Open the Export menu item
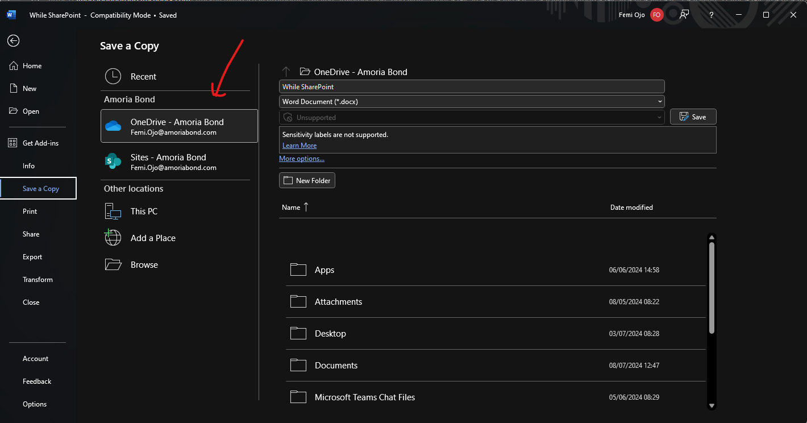Viewport: 807px width, 423px height. [32, 257]
